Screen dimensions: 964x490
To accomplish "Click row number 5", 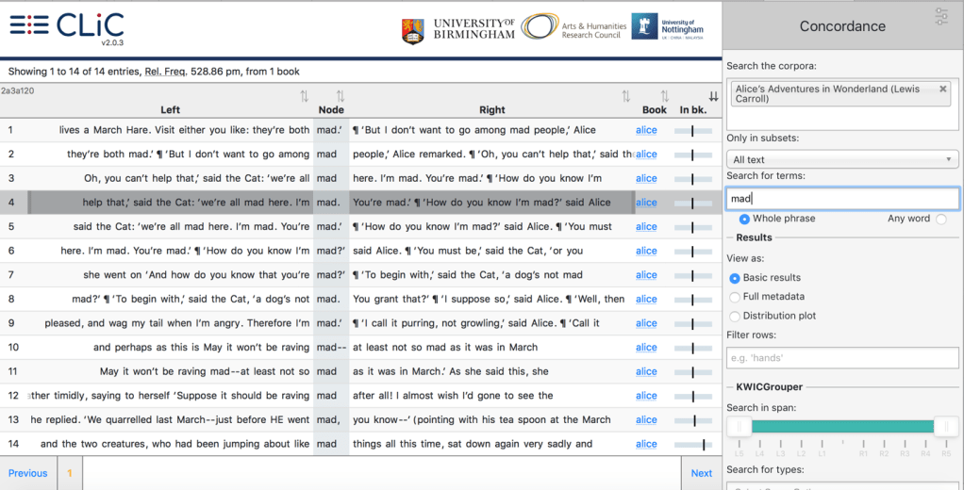I will [11, 226].
